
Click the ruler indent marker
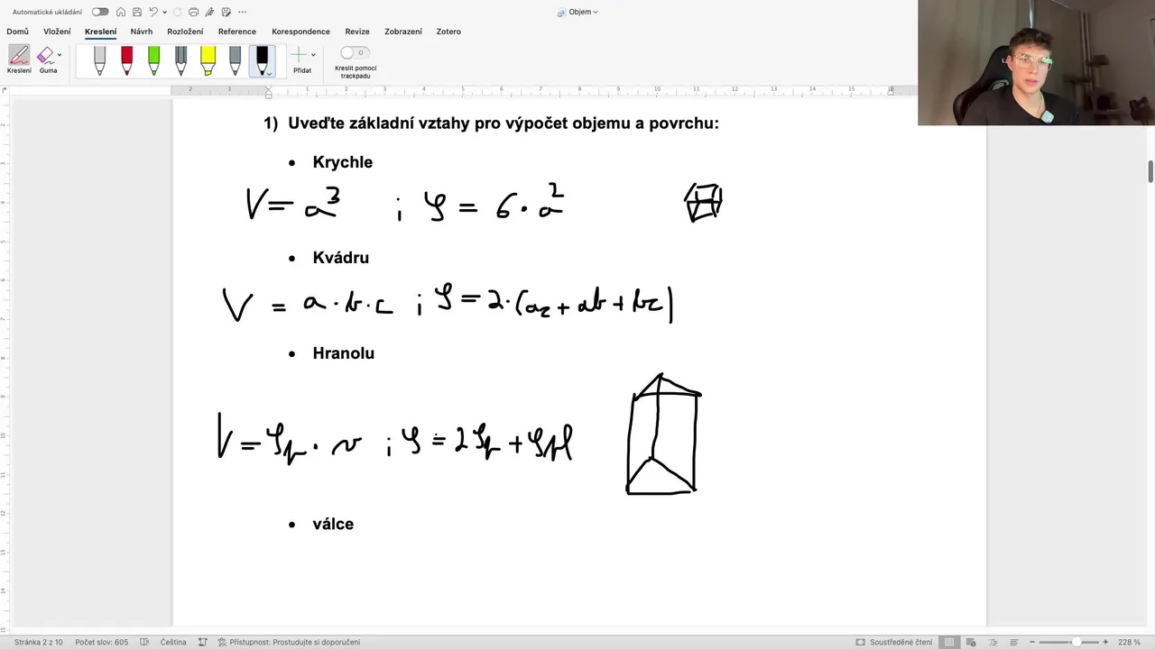[x=268, y=92]
